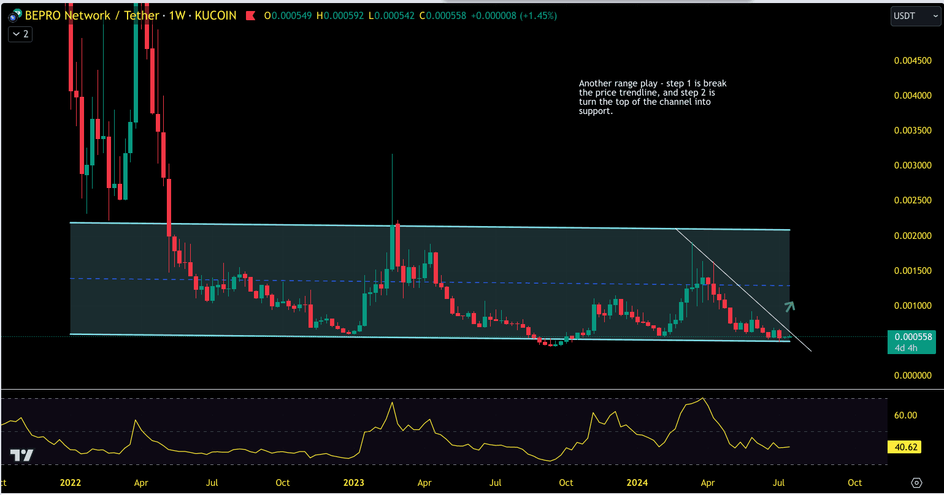Click the 0.002000 price scale label
Viewport: 944px width, 495px height.
913,236
